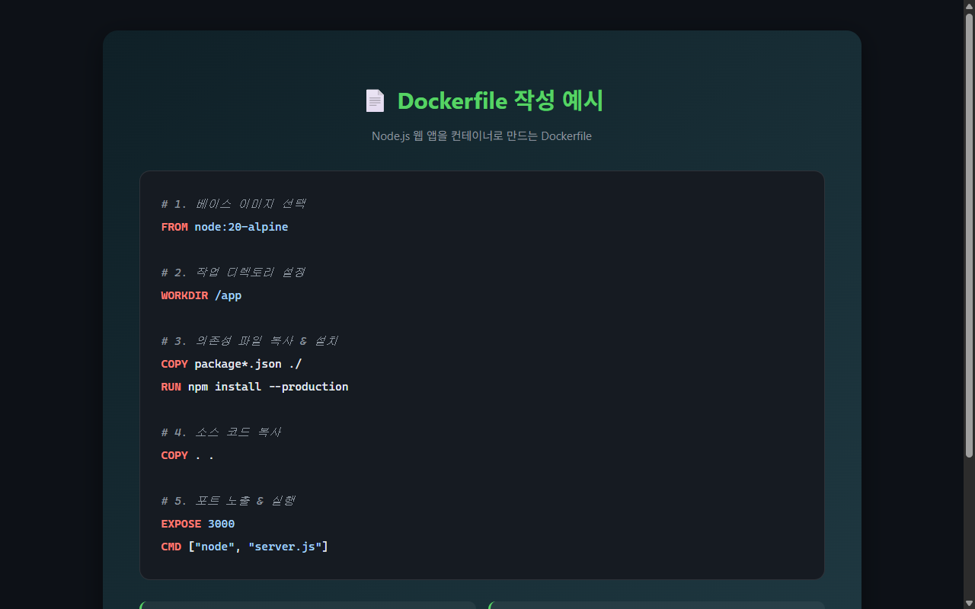Click the RUN npm install --production line
Screen dimensions: 975x609
pyautogui.click(x=254, y=387)
